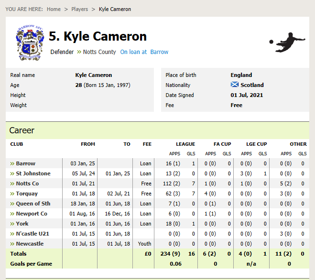The height and width of the screenshot is (280, 315).
Task: Open Players breadcrumb link
Action: tap(80, 9)
